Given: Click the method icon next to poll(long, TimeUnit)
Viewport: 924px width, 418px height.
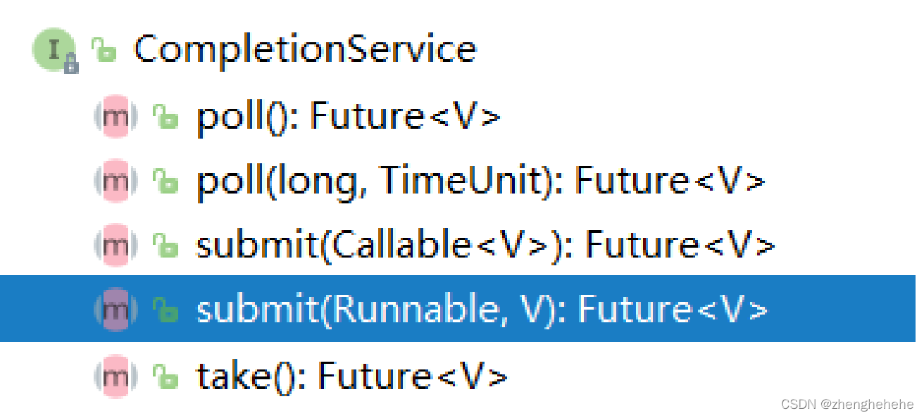Looking at the screenshot, I should (x=114, y=180).
